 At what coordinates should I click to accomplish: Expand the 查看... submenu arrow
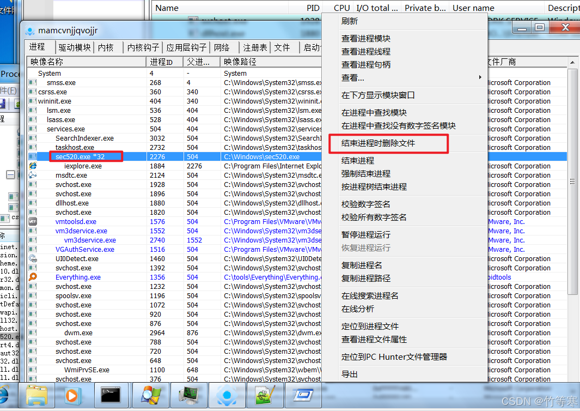pos(480,78)
